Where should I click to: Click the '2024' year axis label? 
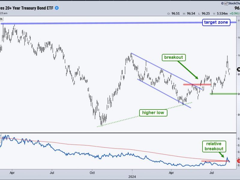[x=132, y=177]
